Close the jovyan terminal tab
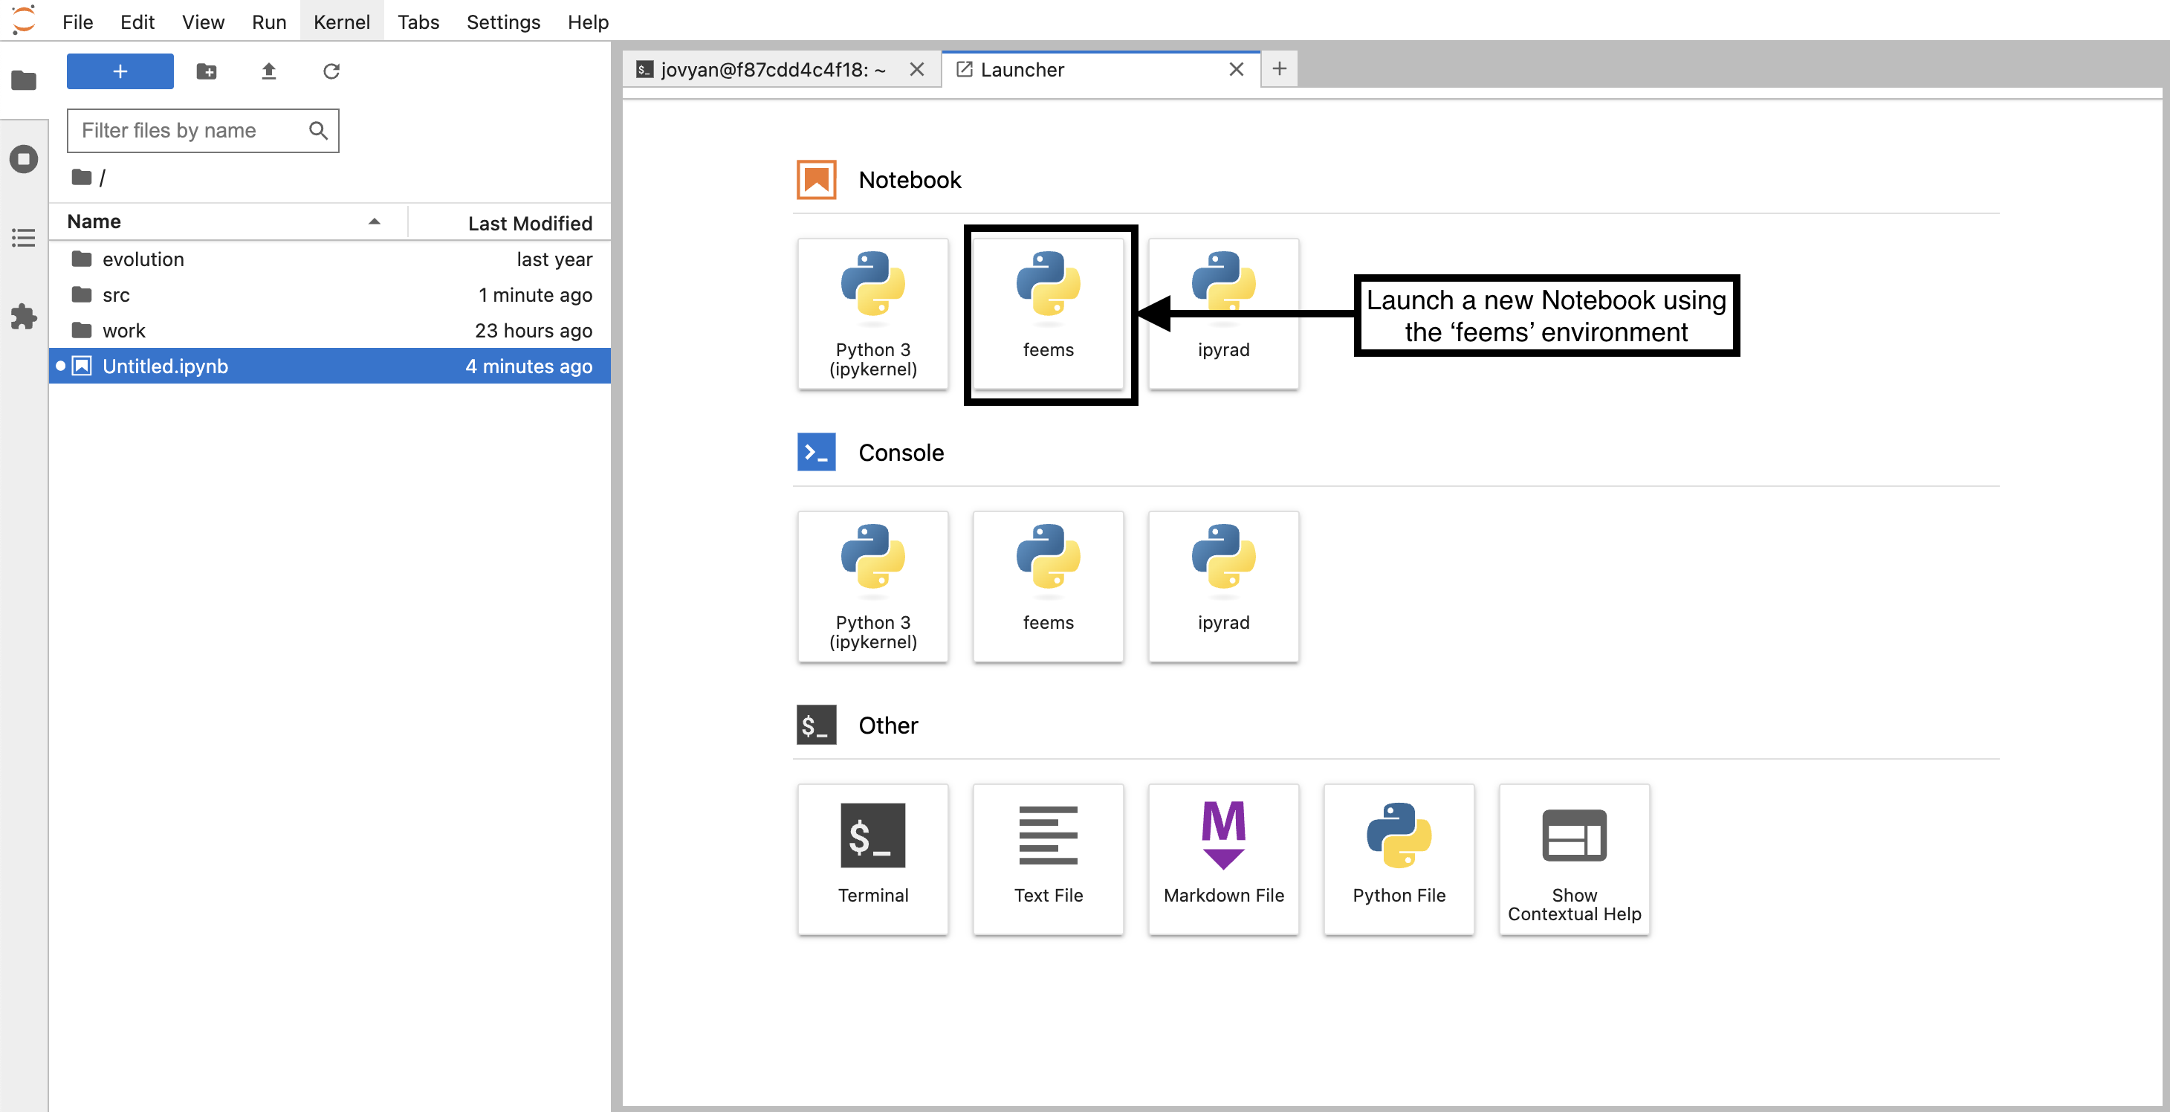The image size is (2170, 1112). pyautogui.click(x=916, y=69)
